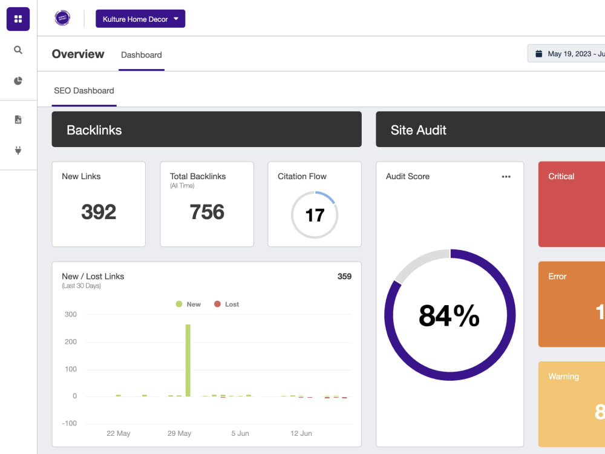Switch to the Dashboard tab
605x454 pixels.
coord(141,55)
